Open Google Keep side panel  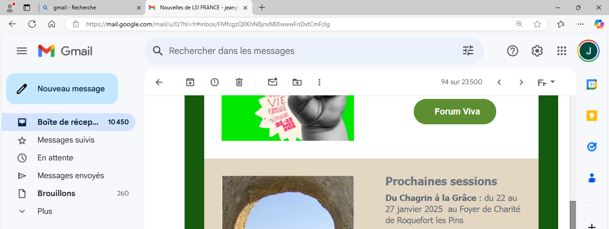(592, 115)
